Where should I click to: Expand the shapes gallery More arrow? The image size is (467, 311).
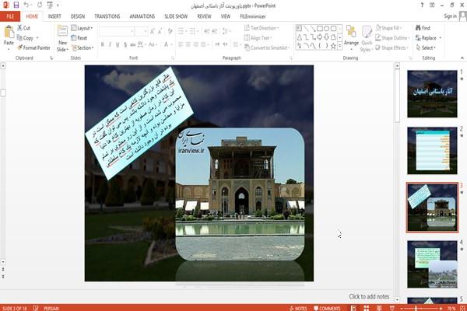[x=340, y=46]
